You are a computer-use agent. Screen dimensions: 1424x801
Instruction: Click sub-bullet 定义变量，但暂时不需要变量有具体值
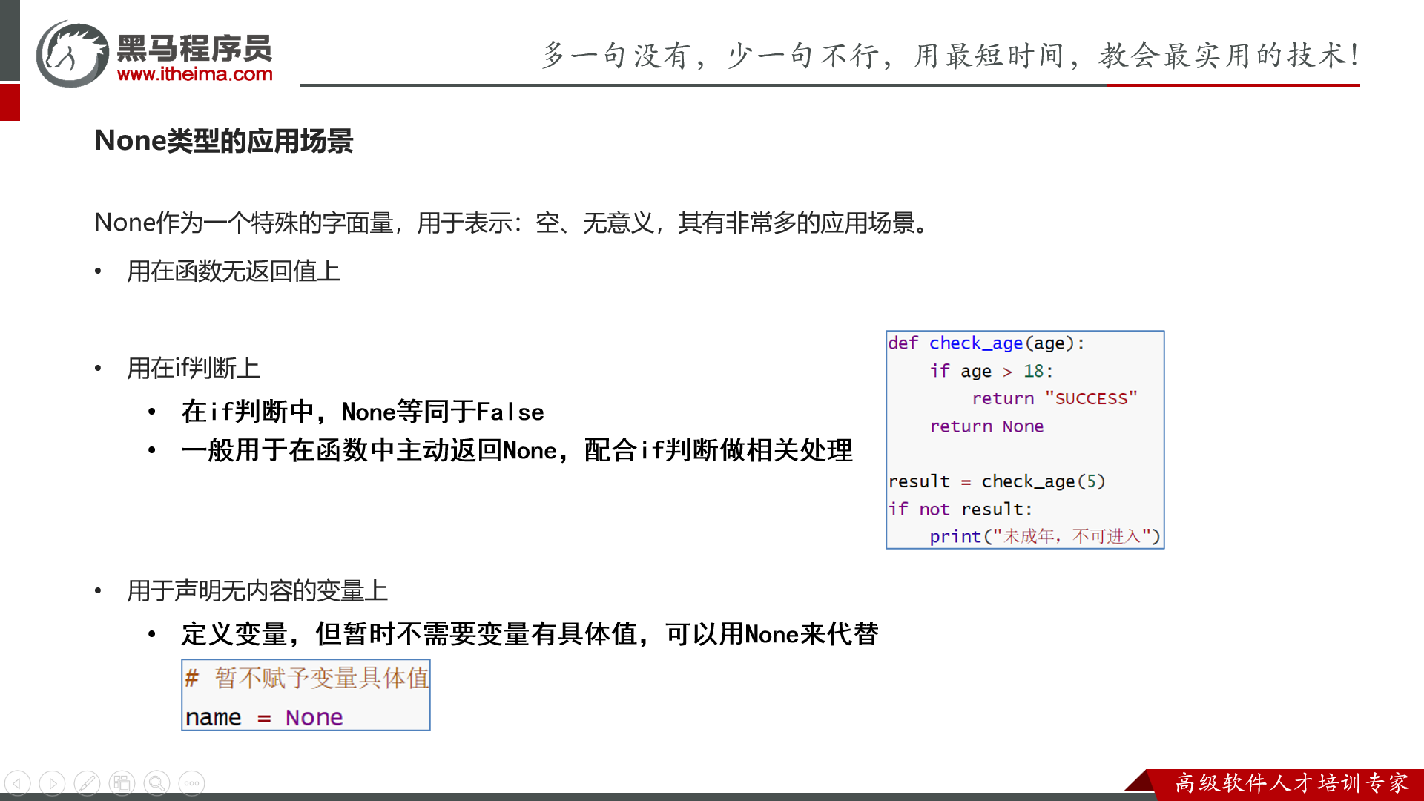pos(530,634)
